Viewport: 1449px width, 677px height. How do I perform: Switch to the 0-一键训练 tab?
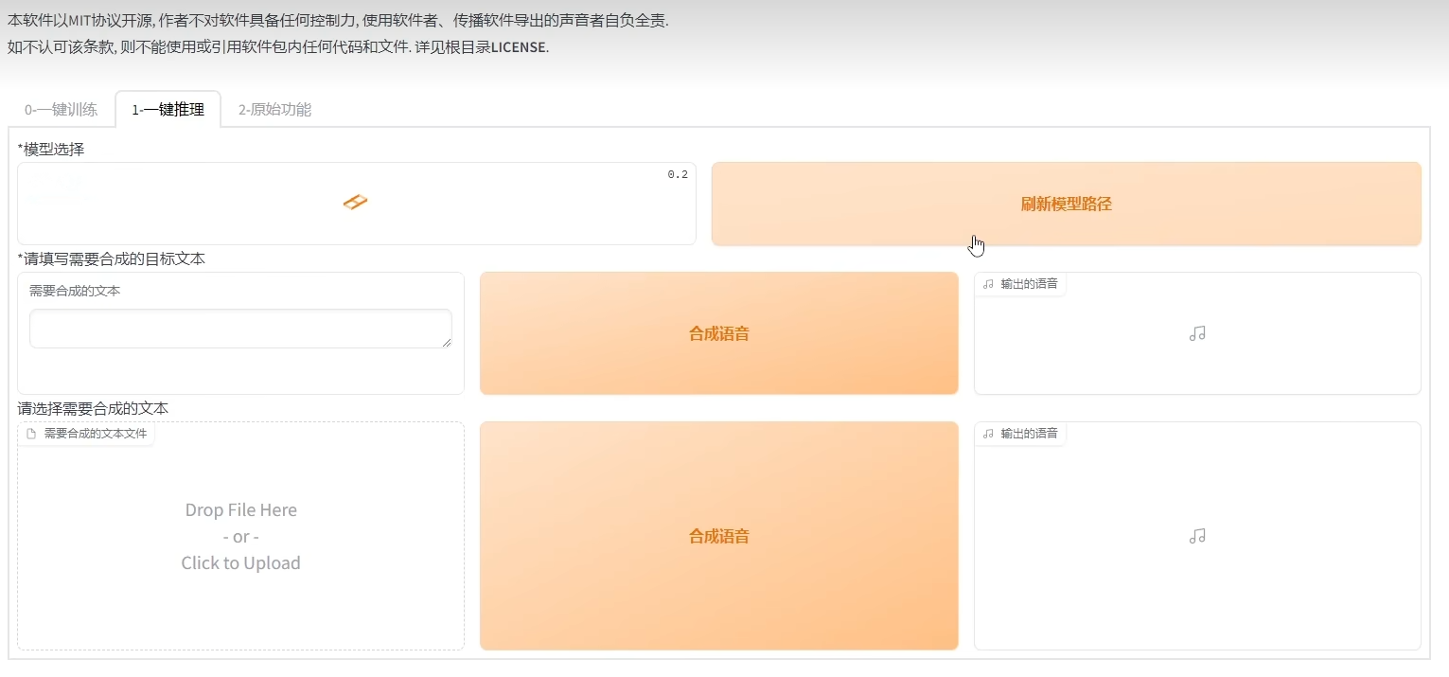(61, 109)
